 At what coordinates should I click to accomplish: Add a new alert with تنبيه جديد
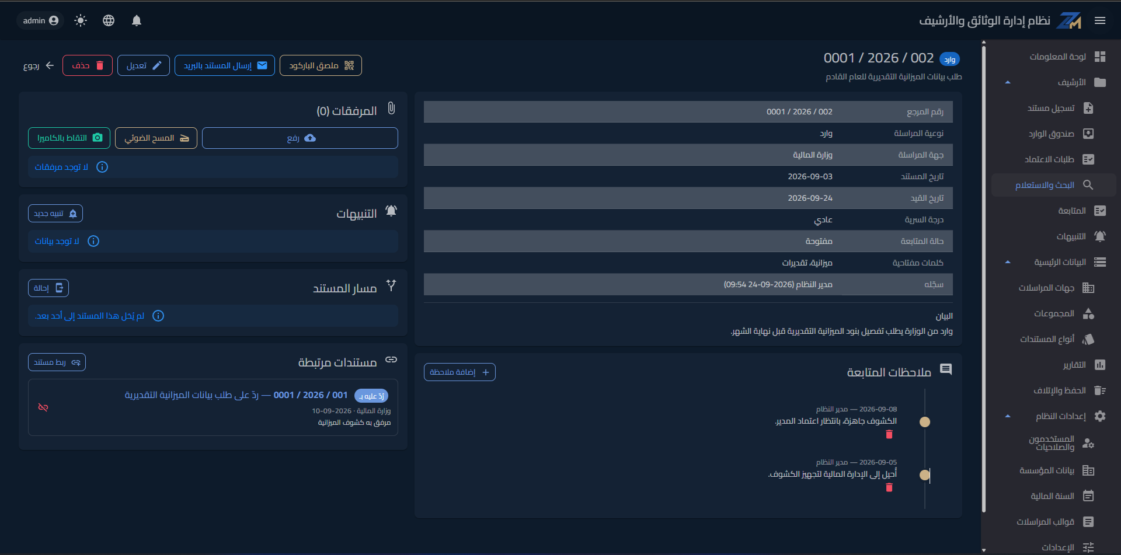[x=55, y=214]
